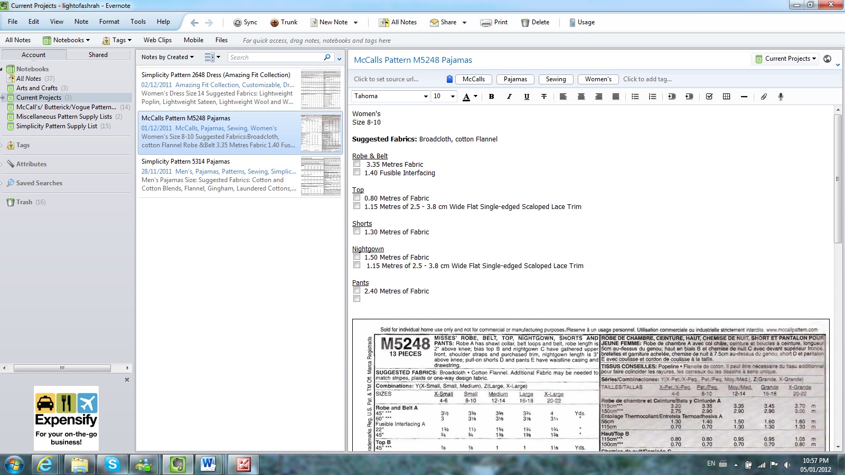
Task: Click 'Click to set source url...'
Action: [386, 79]
